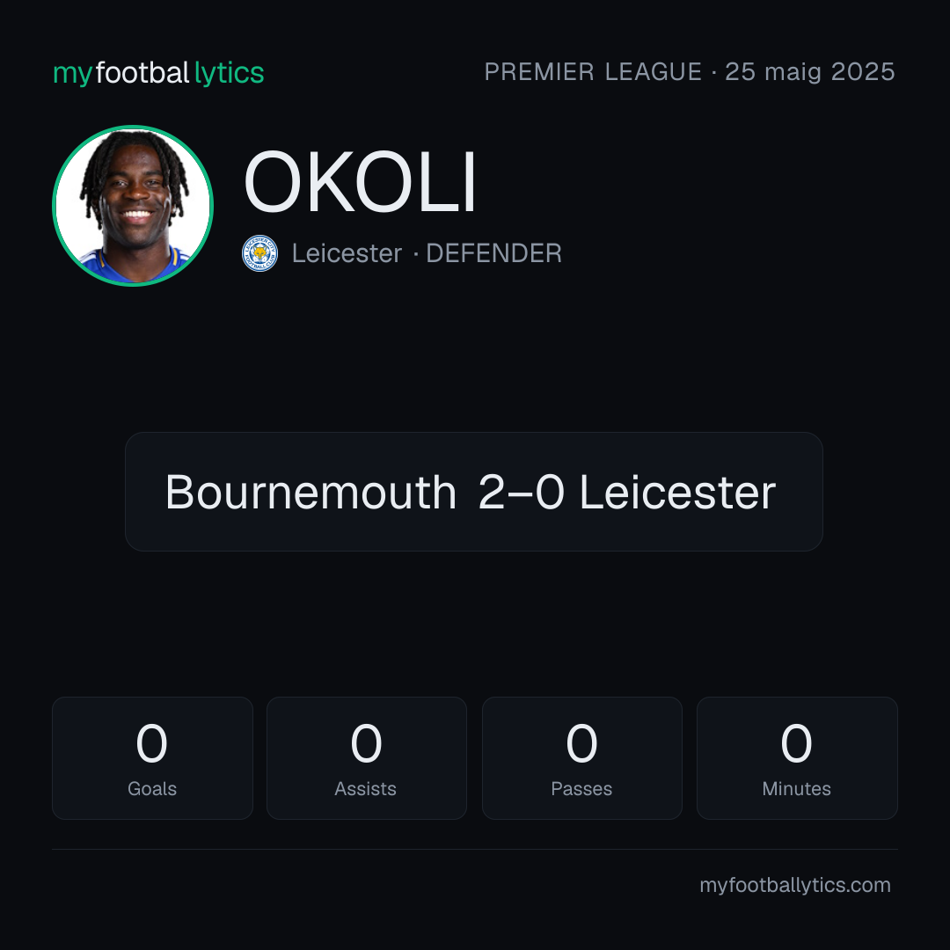The image size is (950, 950).
Task: Click the 25 maig 2025 date text
Action: coord(810,72)
